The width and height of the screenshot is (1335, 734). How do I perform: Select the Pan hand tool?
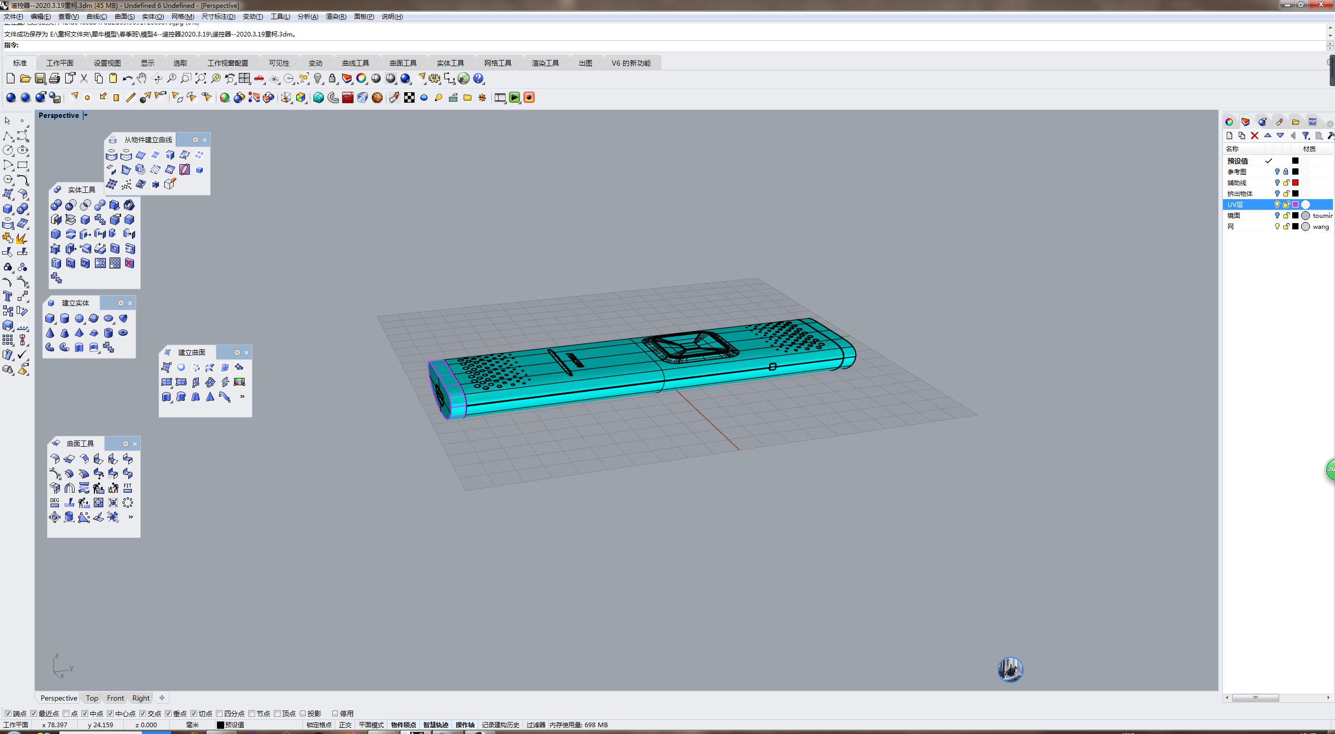(x=142, y=79)
